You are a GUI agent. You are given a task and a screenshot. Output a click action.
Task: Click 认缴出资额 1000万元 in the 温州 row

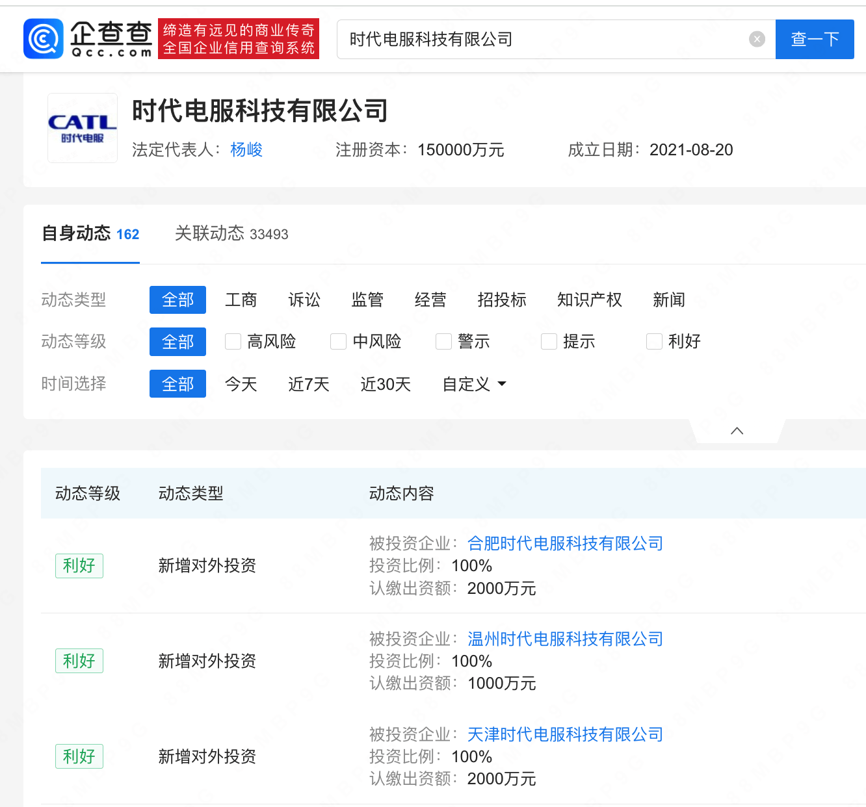pos(453,684)
